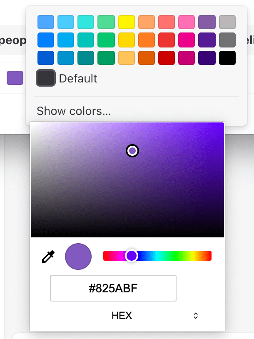254x339 pixels.
Task: Click the saturation picker circle handle
Action: pos(132,151)
